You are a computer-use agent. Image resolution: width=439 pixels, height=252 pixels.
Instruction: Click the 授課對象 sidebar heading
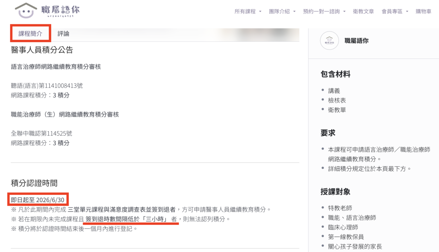click(x=335, y=191)
